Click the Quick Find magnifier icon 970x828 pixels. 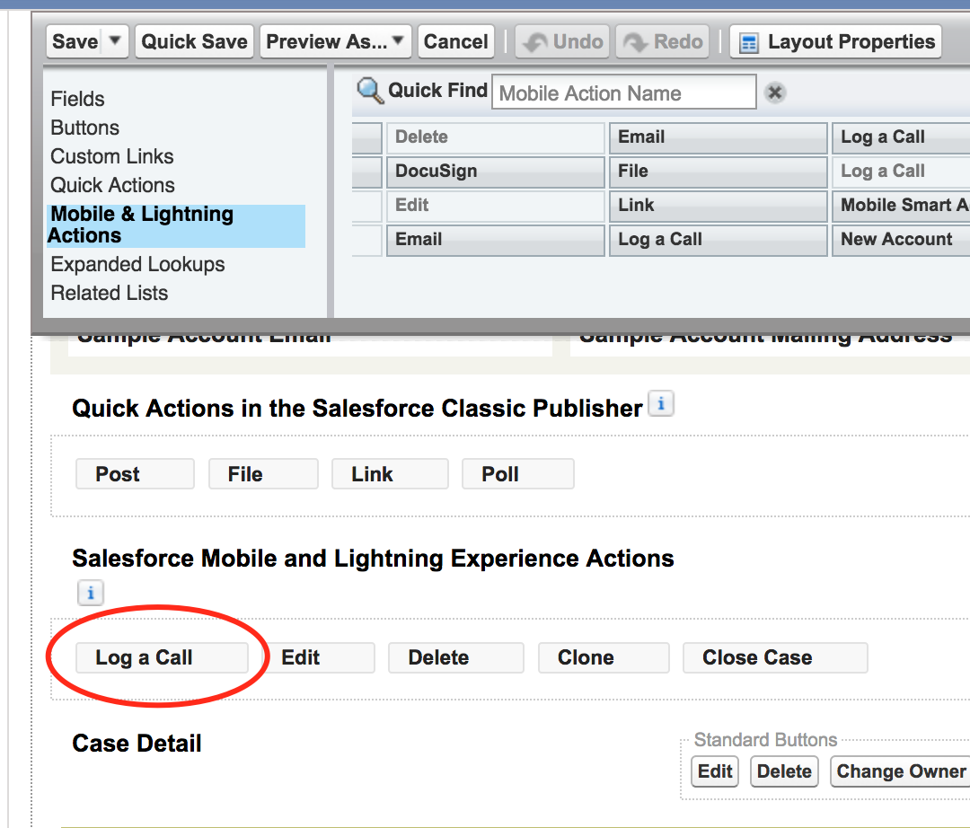[x=370, y=91]
